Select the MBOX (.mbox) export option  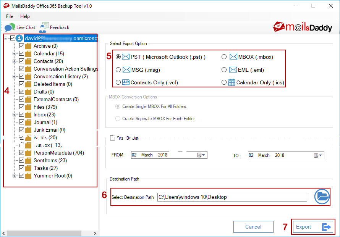(x=224, y=57)
